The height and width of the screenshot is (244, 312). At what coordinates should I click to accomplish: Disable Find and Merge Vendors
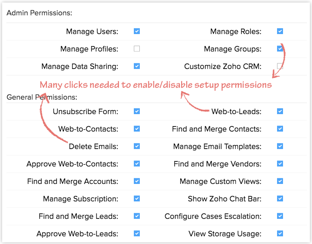280,164
